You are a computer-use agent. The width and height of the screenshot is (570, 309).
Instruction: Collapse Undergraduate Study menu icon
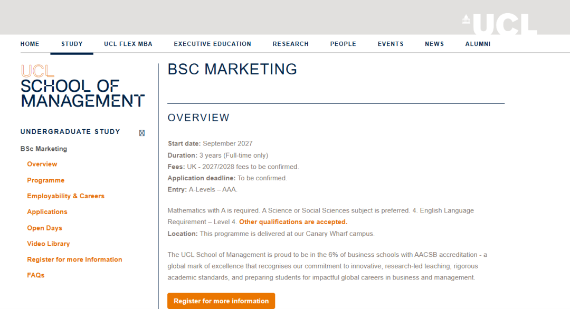coord(142,133)
